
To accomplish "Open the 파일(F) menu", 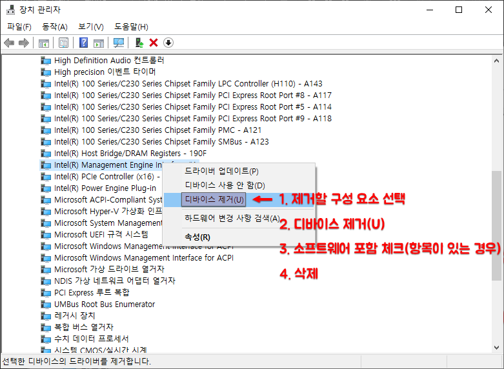I will [19, 26].
